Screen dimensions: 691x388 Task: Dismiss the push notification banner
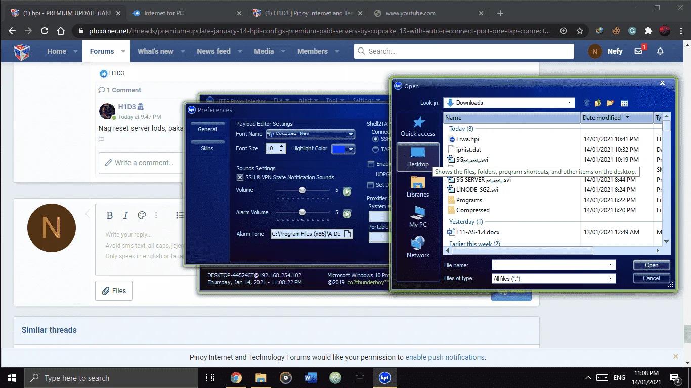[x=675, y=357]
